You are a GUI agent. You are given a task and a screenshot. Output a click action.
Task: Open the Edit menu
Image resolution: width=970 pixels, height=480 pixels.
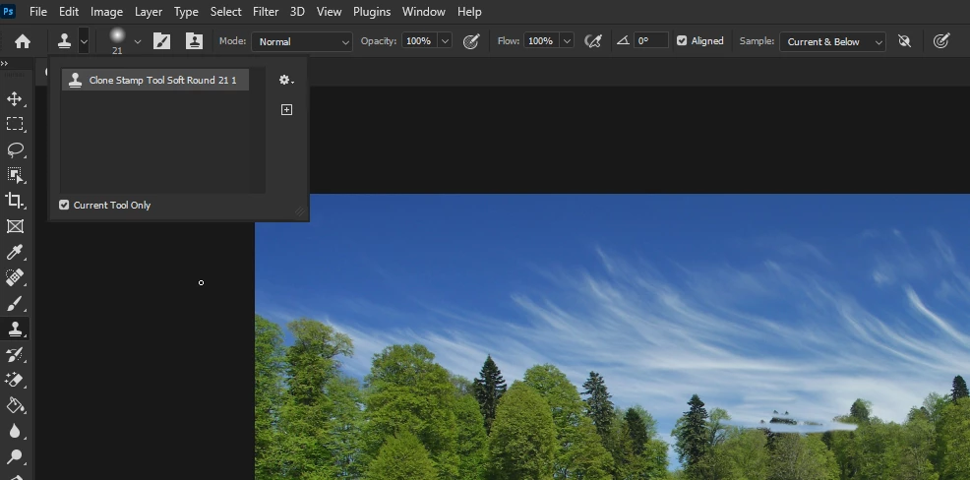(x=69, y=11)
